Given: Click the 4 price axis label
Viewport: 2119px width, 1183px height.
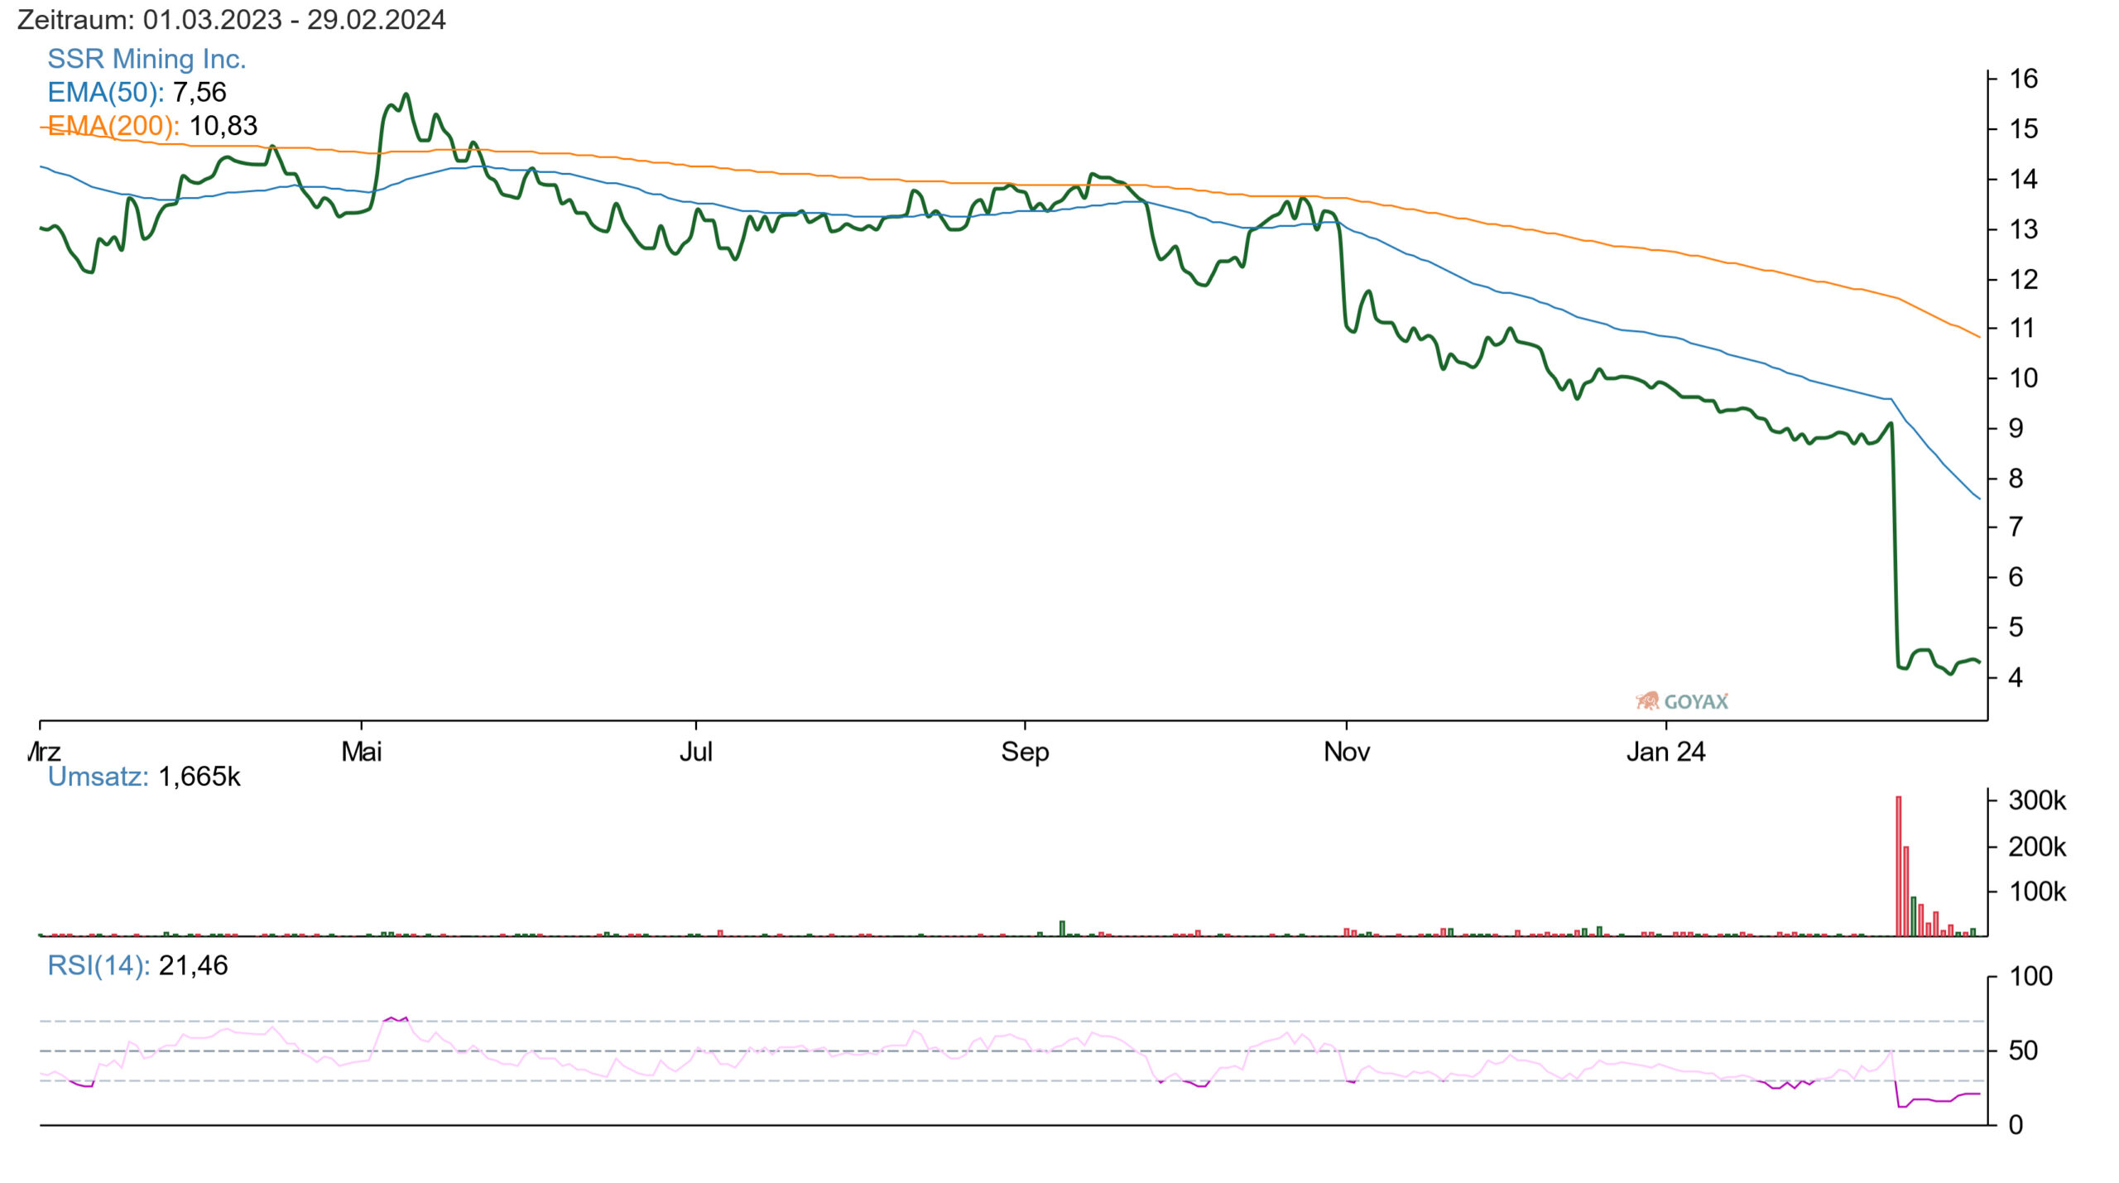Looking at the screenshot, I should (2016, 678).
